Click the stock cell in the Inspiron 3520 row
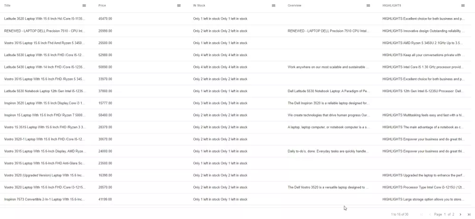475x219 pixels. pos(220,103)
